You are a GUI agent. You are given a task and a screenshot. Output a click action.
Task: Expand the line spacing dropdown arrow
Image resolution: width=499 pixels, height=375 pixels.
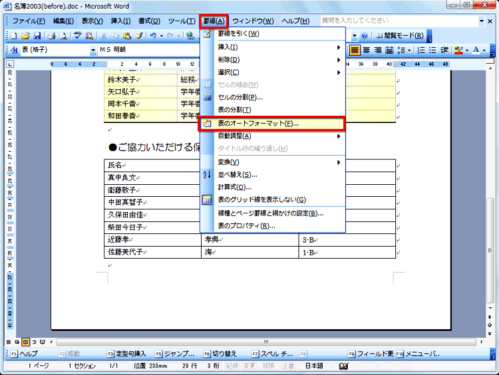click(x=409, y=51)
